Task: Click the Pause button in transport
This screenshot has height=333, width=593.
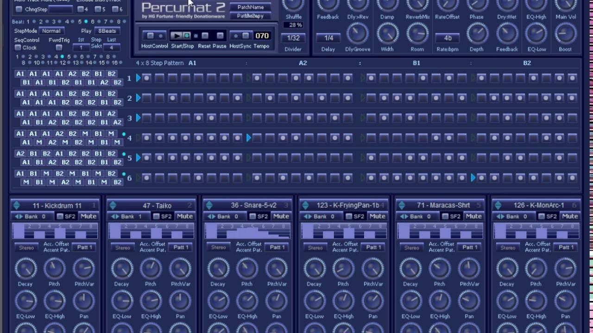Action: coord(220,36)
